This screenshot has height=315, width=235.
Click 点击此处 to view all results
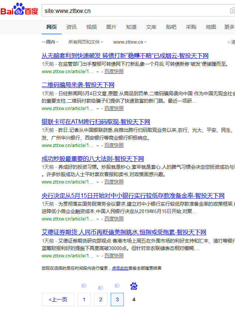click(x=120, y=268)
